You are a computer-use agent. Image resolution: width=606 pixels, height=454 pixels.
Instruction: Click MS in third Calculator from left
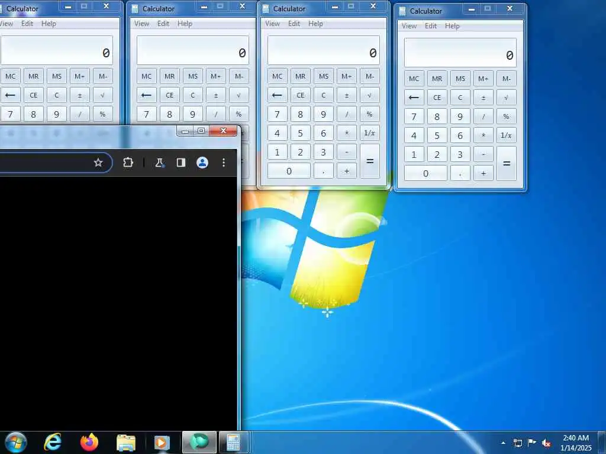[324, 76]
